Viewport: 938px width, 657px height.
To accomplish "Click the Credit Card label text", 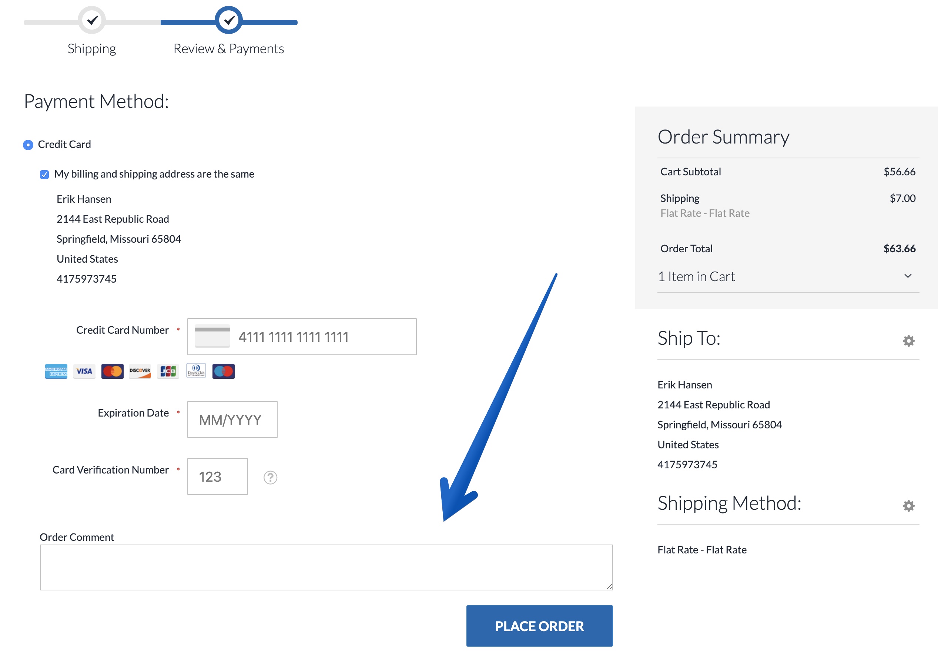I will 64,145.
